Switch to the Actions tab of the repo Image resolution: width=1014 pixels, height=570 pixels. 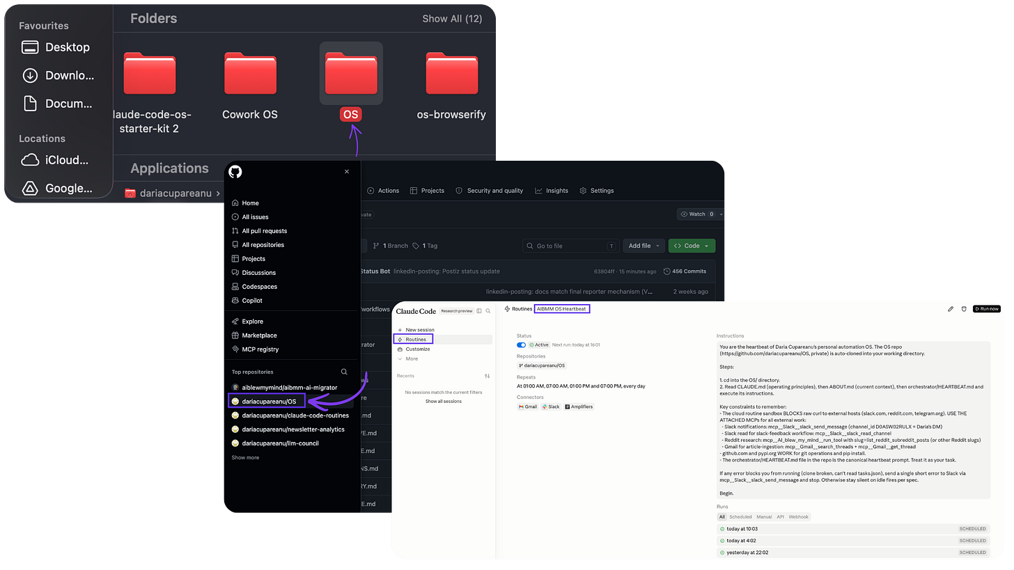click(383, 191)
